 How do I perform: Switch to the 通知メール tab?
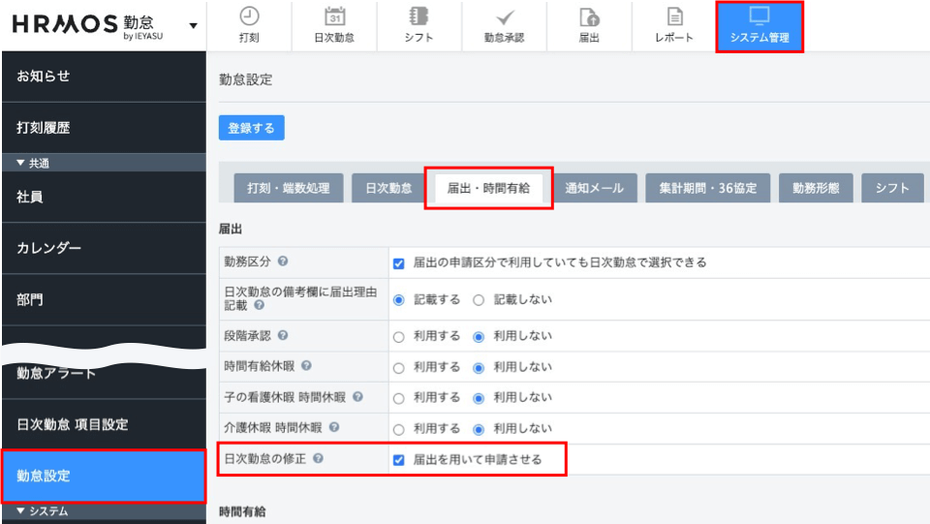pos(594,188)
